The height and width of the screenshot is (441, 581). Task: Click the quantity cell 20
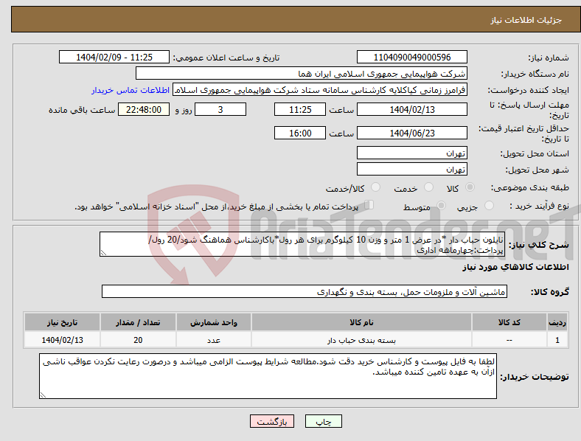pos(138,340)
